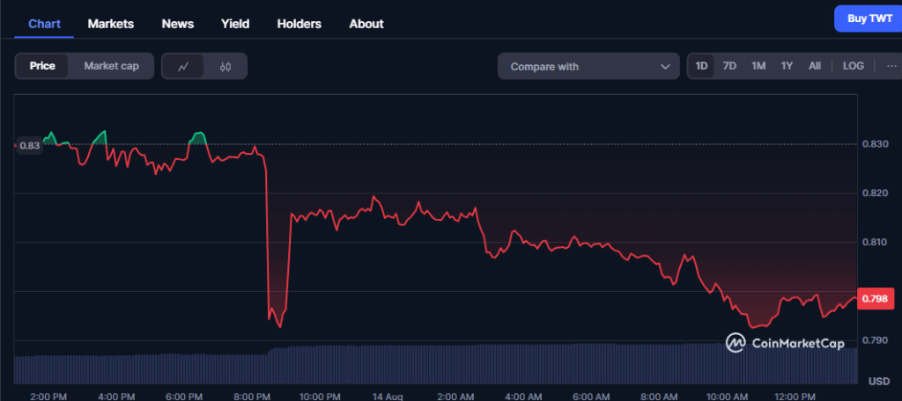Select the 1Y time range
This screenshot has height=401, width=902.
(787, 66)
